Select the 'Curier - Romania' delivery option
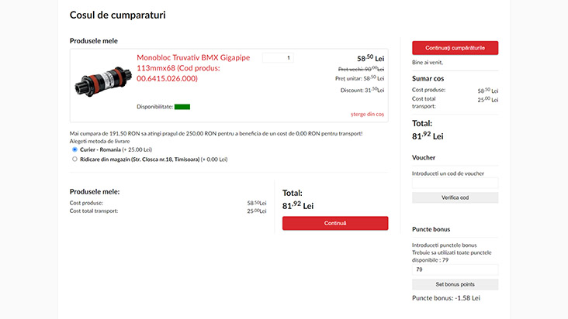The width and height of the screenshot is (568, 319). coord(74,149)
